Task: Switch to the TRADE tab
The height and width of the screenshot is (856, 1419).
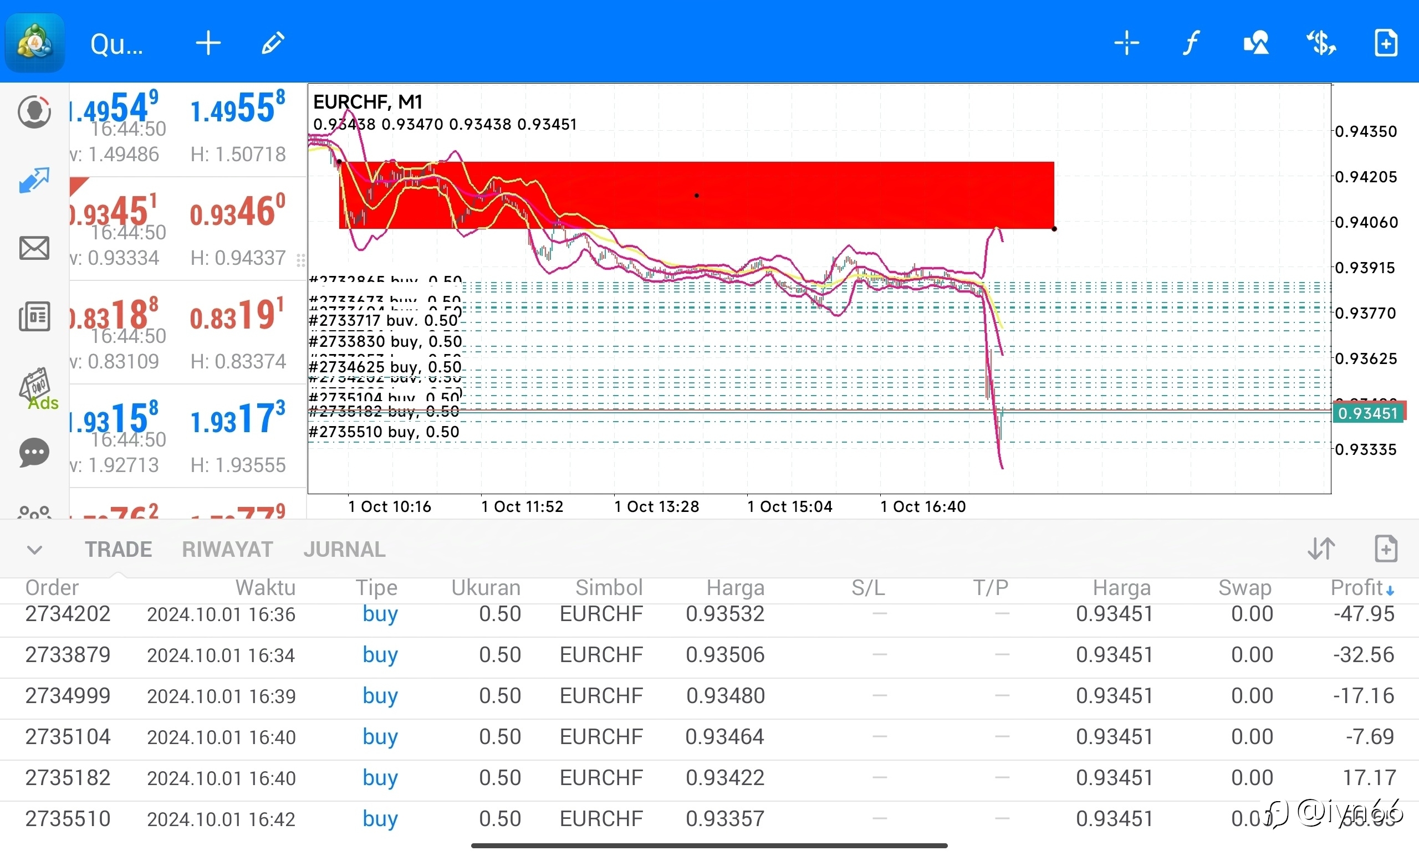Action: (119, 549)
